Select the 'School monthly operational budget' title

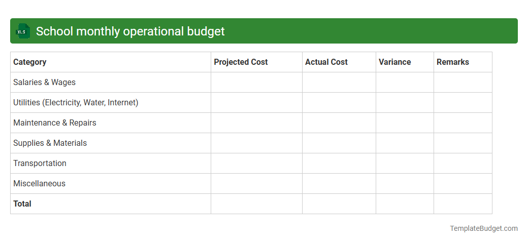[130, 31]
